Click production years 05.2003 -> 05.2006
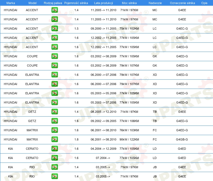The width and height of the screenshot is (213, 181). pos(104,93)
